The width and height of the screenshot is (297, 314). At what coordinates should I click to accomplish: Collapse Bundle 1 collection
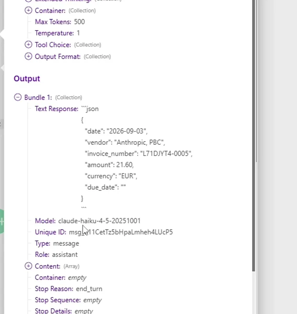click(18, 97)
